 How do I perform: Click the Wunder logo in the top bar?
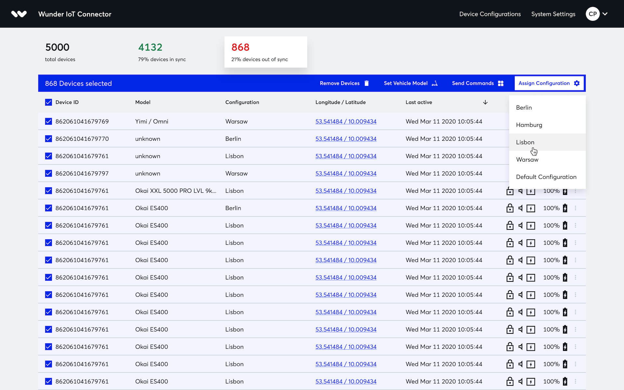tap(19, 14)
